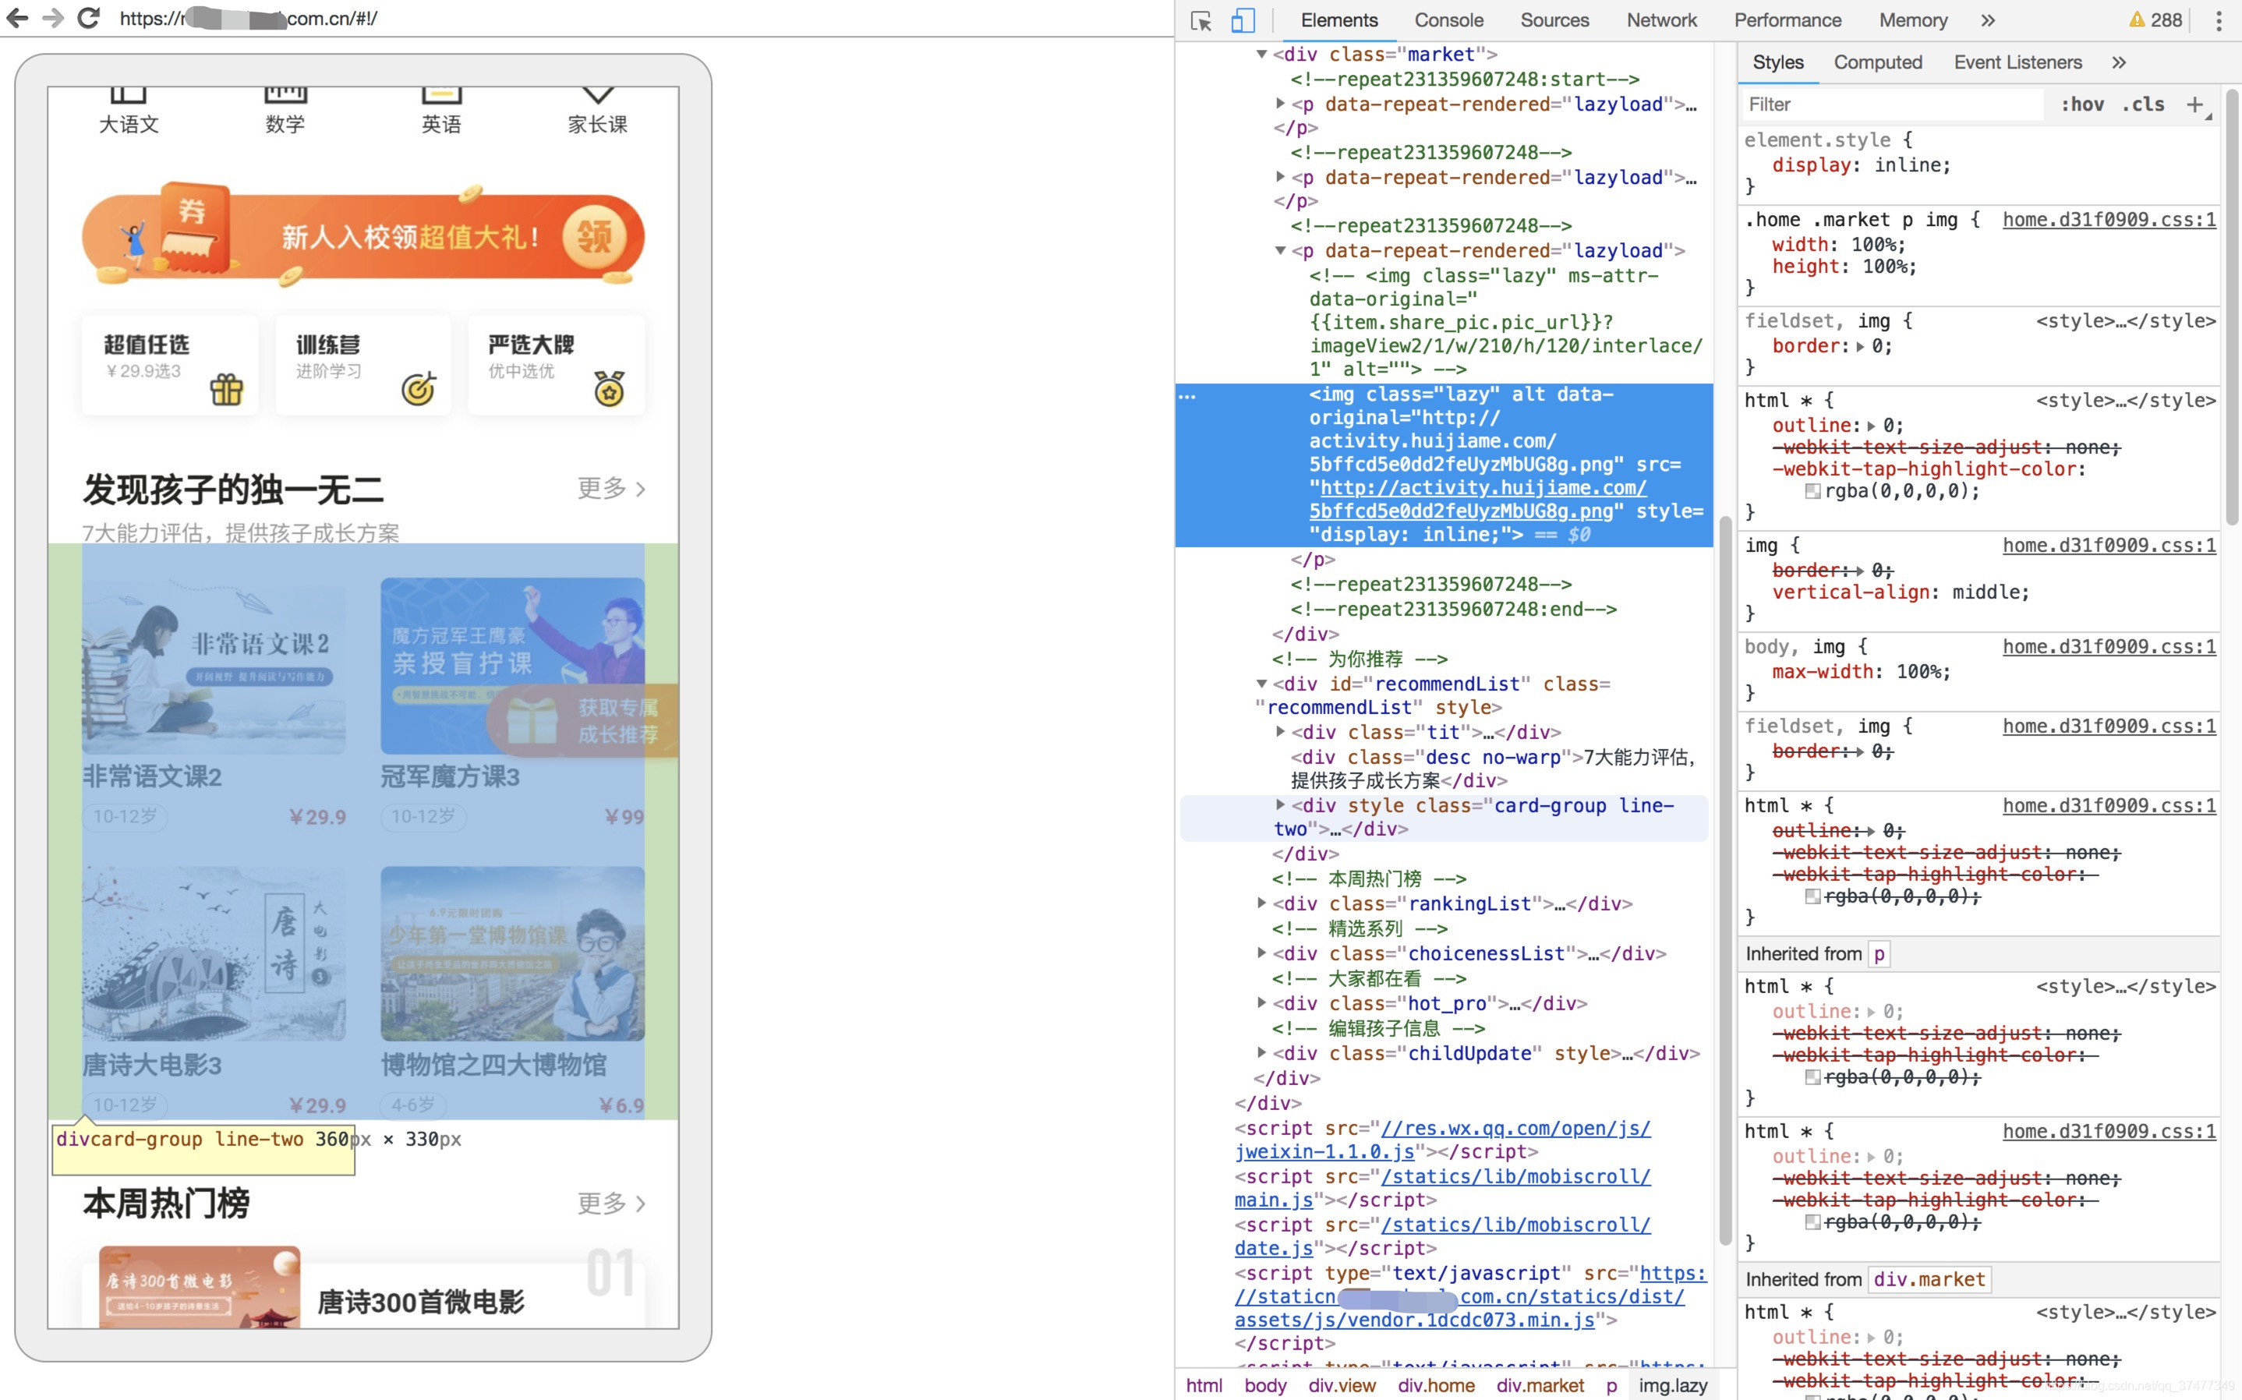The width and height of the screenshot is (2242, 1400).
Task: Click the Styles filter input field
Action: pos(1888,104)
